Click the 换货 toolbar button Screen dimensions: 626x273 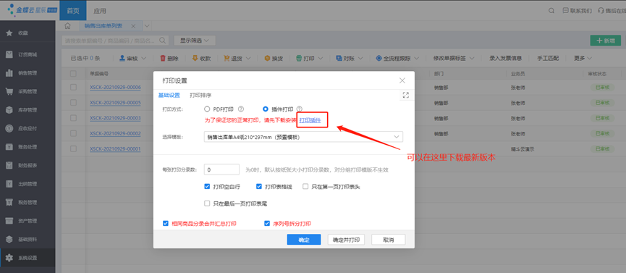pyautogui.click(x=274, y=59)
